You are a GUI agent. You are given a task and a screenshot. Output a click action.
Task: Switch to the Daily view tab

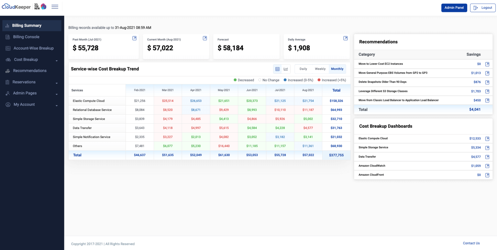(x=303, y=69)
